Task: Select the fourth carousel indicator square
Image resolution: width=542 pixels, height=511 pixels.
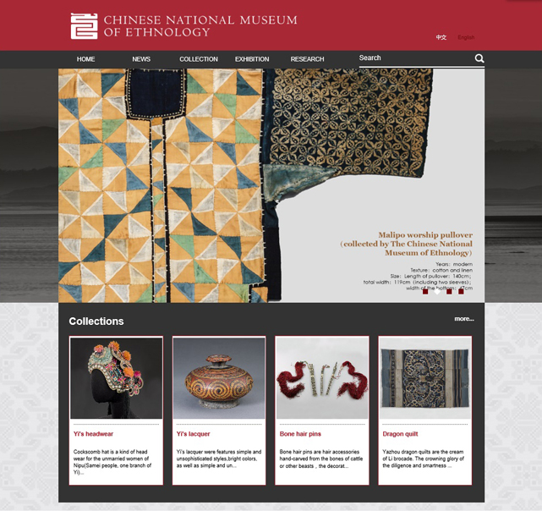Action: pyautogui.click(x=461, y=292)
